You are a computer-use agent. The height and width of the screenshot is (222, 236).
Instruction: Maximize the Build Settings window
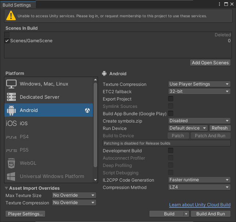click(x=226, y=4)
